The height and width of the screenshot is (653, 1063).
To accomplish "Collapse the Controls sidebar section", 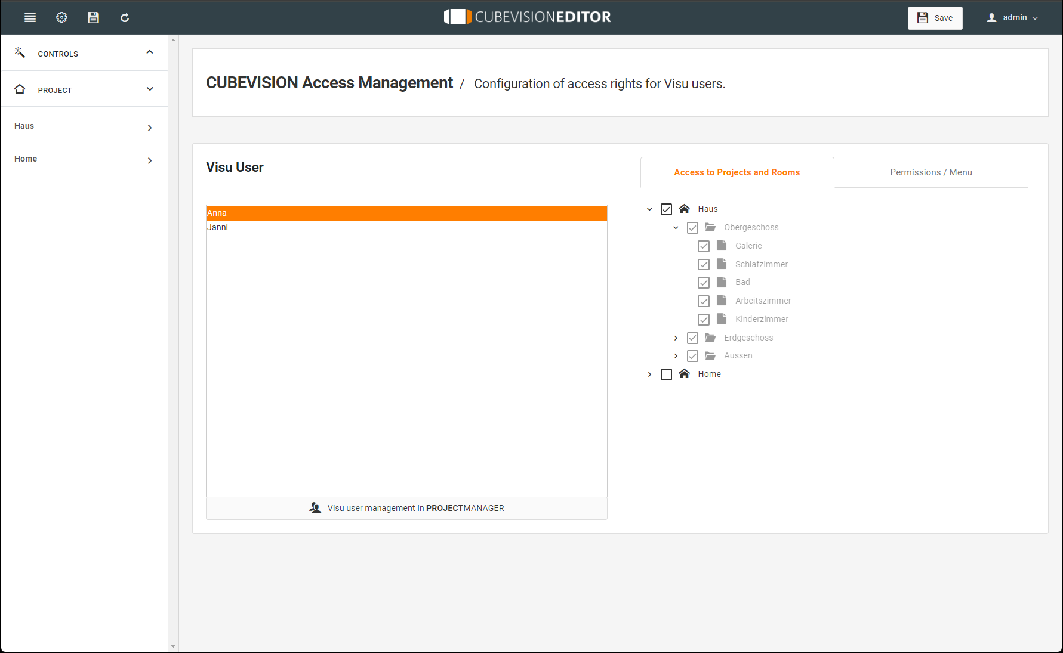I will coord(150,52).
